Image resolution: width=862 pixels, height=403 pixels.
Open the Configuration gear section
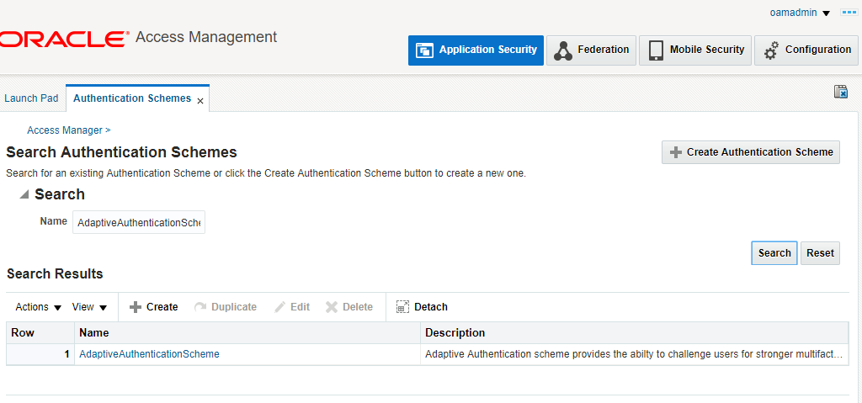coord(806,50)
